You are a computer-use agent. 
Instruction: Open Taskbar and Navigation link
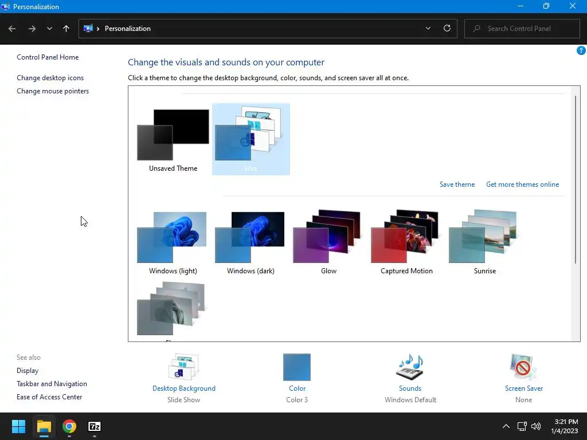pyautogui.click(x=52, y=384)
